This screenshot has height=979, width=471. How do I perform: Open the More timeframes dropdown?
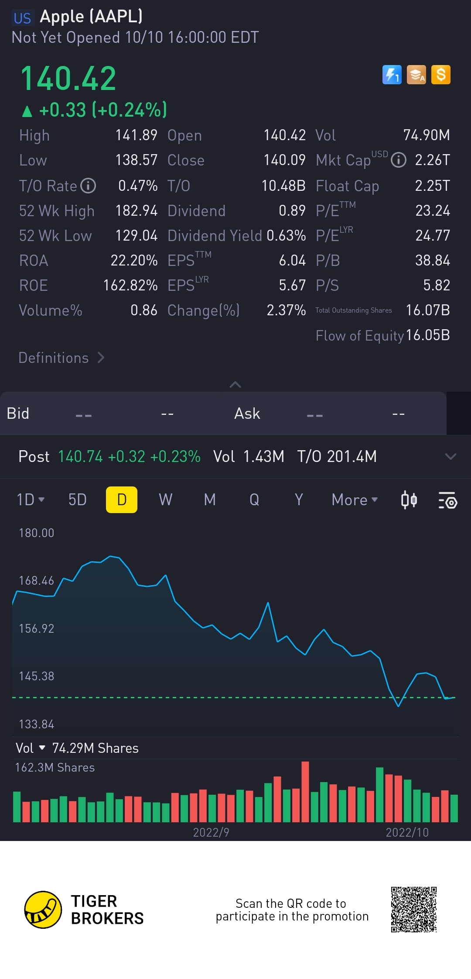(355, 500)
